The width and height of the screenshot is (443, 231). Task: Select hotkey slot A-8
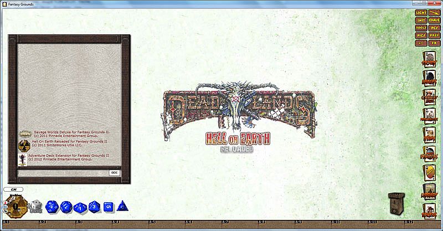coord(276,224)
